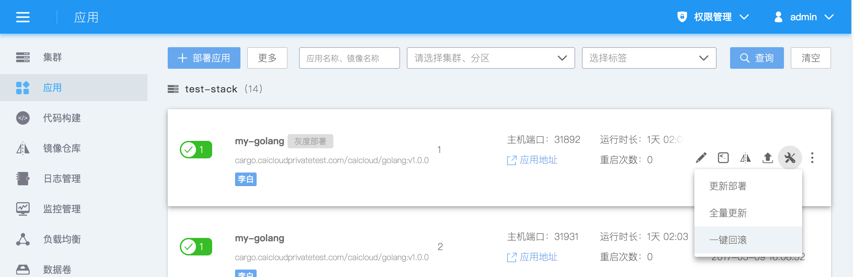Open the admin user menu
The width and height of the screenshot is (854, 277).
pos(803,17)
